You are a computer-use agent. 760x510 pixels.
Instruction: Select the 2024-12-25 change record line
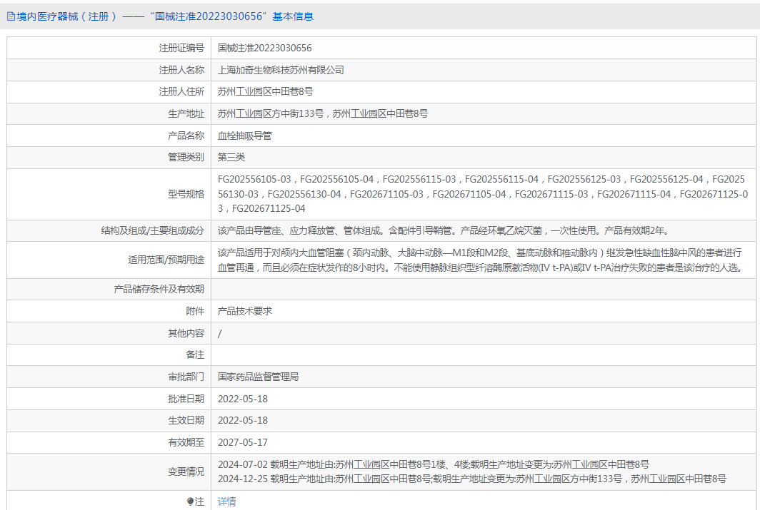click(x=472, y=479)
